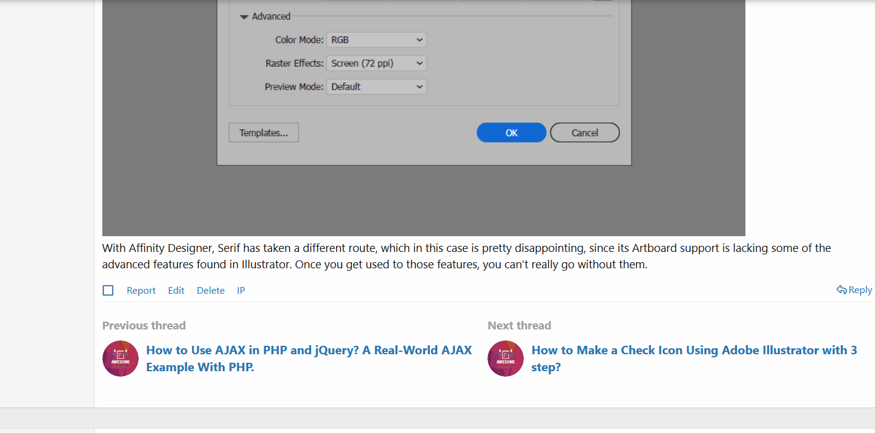
Task: Click the embedded Illustrator dialog screenshot
Action: (x=424, y=194)
